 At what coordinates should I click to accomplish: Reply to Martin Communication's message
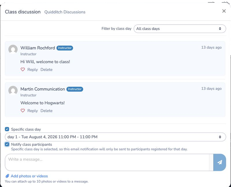coord(33,110)
